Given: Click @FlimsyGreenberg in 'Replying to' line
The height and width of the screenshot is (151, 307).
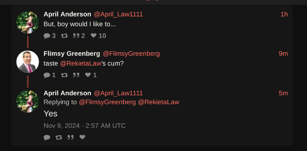Looking at the screenshot, I should (x=107, y=102).
